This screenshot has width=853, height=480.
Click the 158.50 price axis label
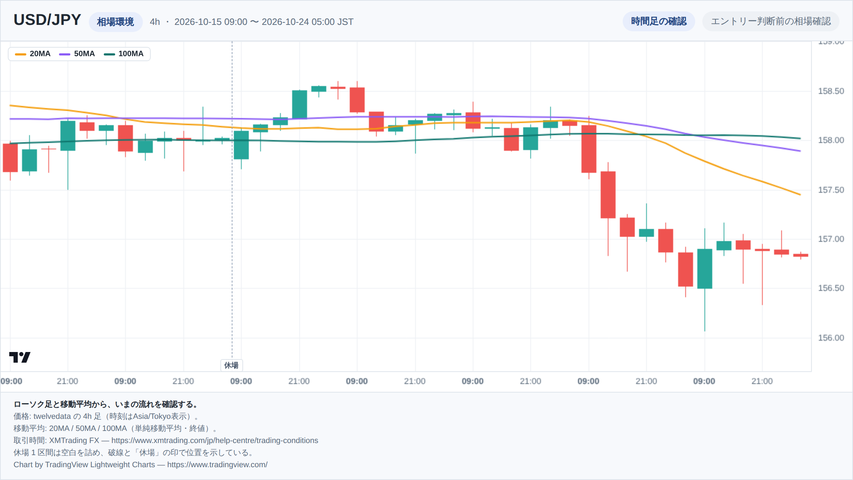(x=831, y=91)
